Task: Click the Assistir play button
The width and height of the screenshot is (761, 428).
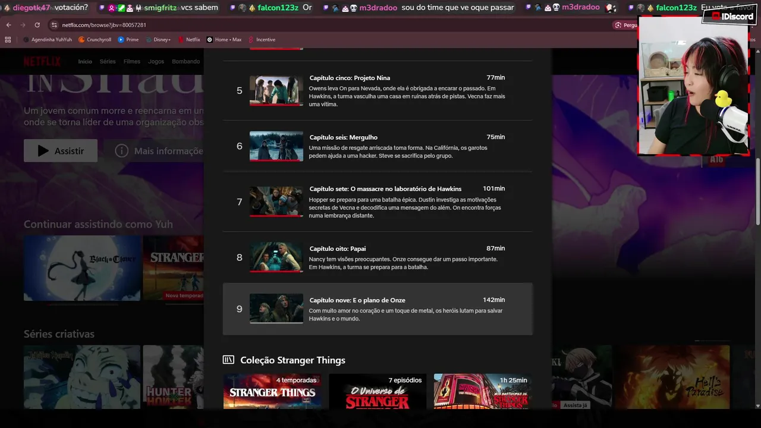Action: pos(61,151)
